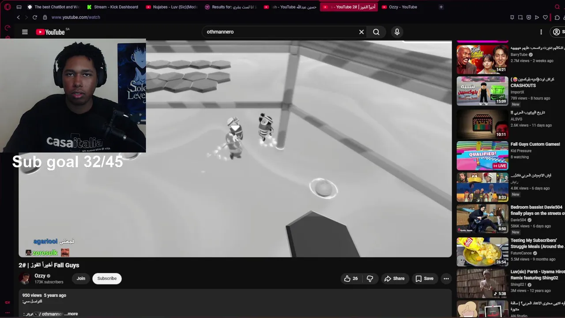Viewport: 565px width, 318px height.
Task: Click 173K subscribers text
Action: [x=49, y=282]
